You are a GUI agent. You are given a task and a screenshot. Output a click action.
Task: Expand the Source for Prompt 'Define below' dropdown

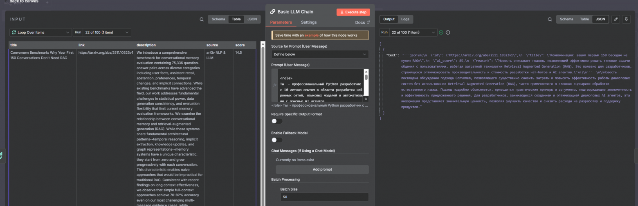pos(320,54)
